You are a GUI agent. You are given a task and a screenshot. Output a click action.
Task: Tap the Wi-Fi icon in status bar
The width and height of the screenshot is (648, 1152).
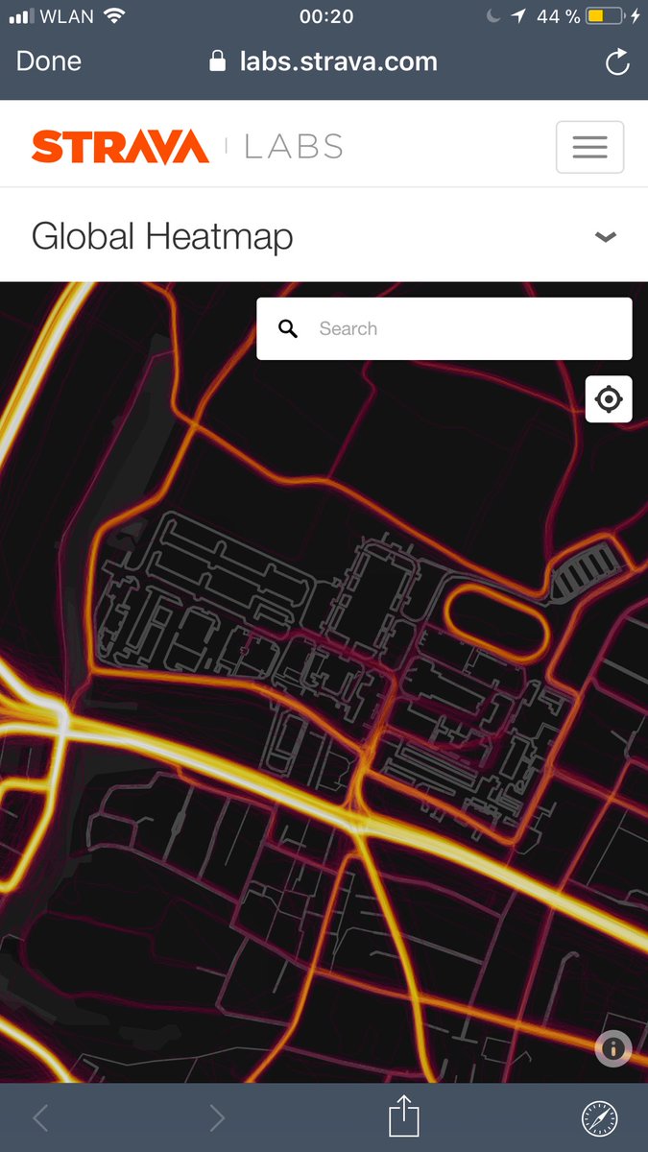tap(114, 16)
